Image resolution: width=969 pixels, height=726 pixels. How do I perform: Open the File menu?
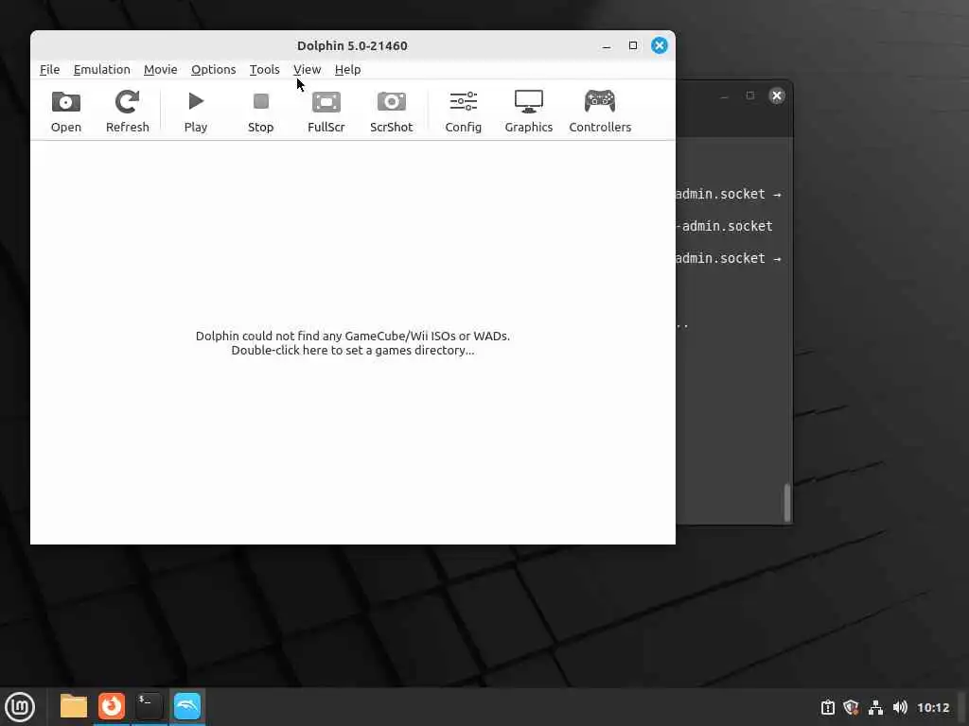pos(49,69)
